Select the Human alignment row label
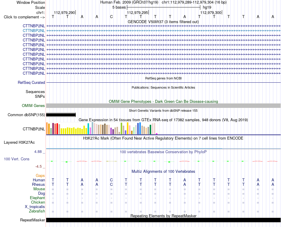Screen dimensions: 281x227 [39, 180]
